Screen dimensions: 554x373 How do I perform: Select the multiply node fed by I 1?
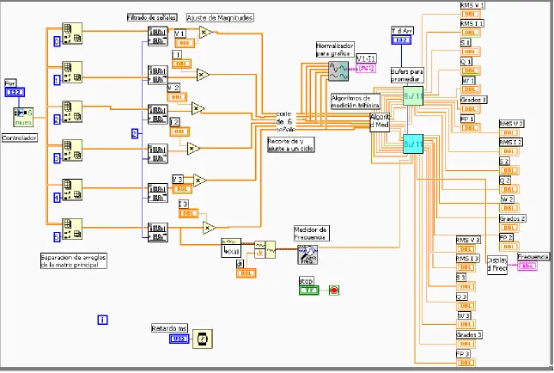pos(203,75)
